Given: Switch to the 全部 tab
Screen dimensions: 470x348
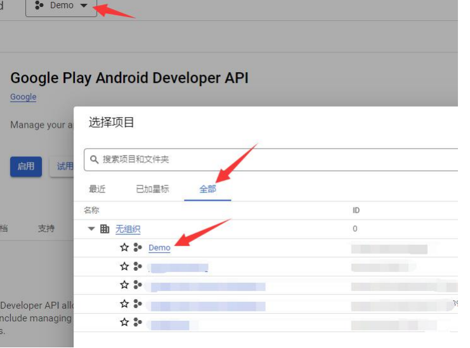Looking at the screenshot, I should click(207, 189).
